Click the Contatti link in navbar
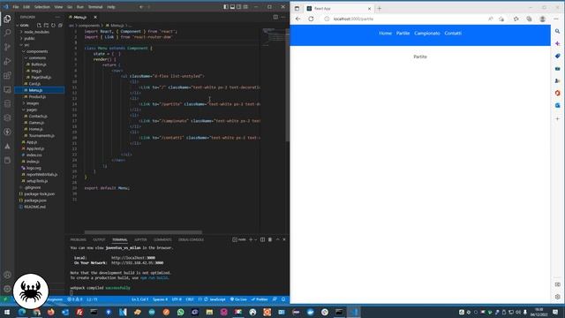The width and height of the screenshot is (565, 318). 453,34
